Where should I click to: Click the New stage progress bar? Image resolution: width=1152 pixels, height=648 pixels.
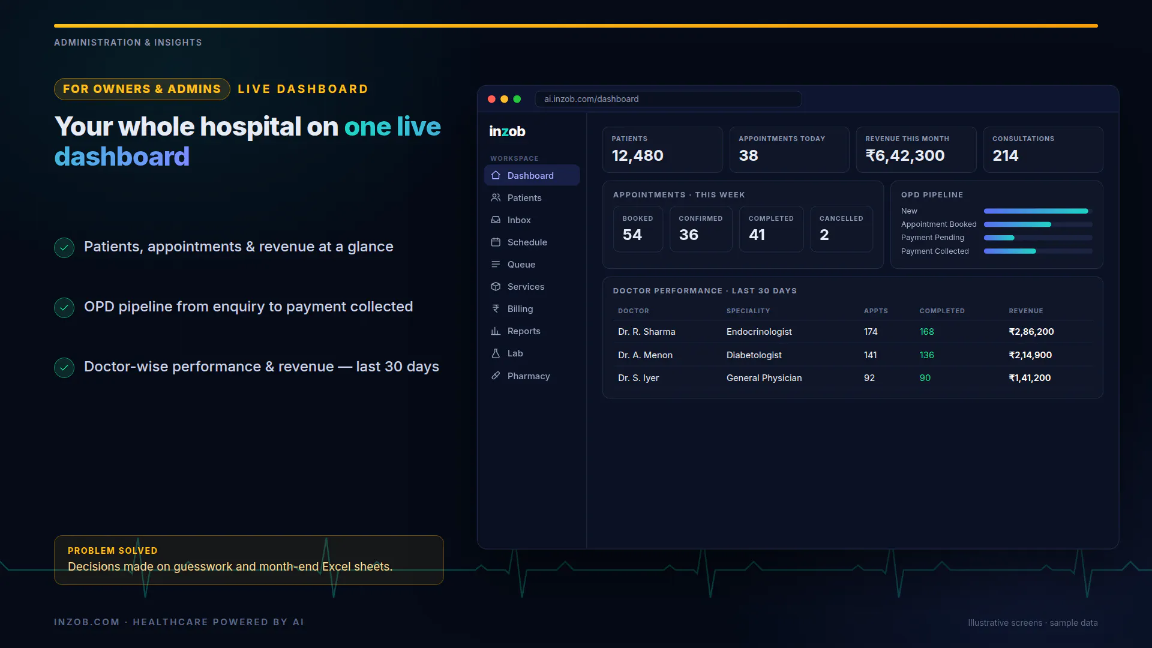point(1038,211)
